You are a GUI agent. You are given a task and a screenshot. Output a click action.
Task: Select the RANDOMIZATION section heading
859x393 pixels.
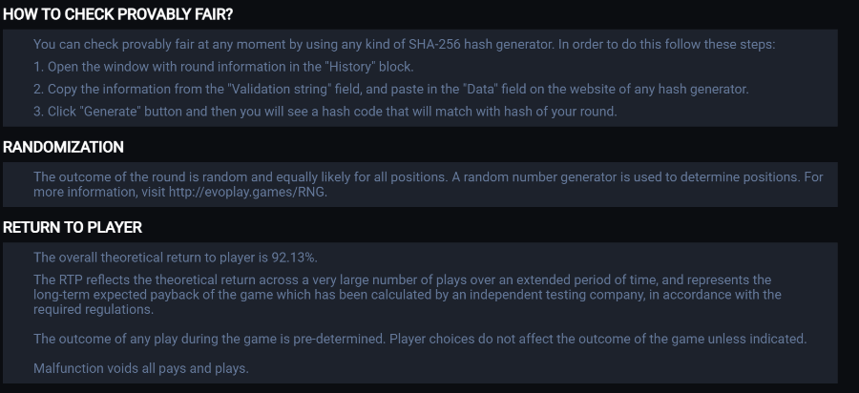click(x=63, y=147)
